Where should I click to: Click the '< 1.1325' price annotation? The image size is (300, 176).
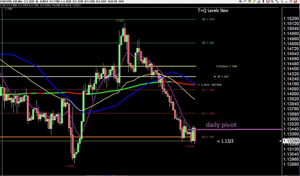coord(226,141)
